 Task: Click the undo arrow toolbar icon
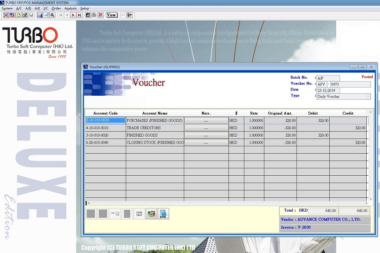coord(123,15)
